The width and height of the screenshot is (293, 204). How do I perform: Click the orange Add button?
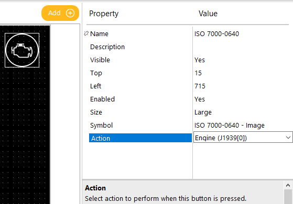pos(60,13)
